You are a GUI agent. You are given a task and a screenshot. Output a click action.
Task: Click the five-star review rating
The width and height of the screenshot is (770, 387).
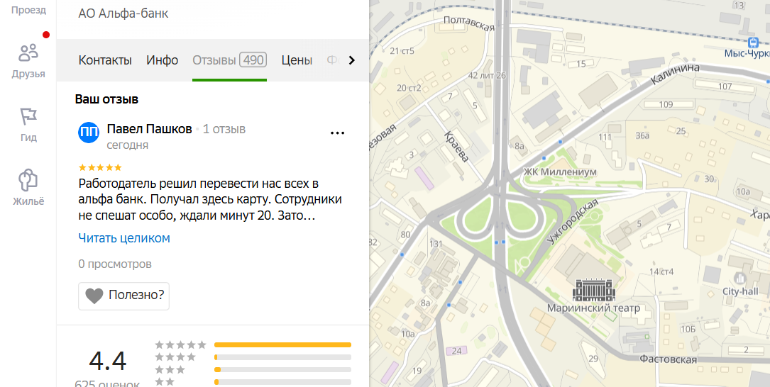coord(100,167)
